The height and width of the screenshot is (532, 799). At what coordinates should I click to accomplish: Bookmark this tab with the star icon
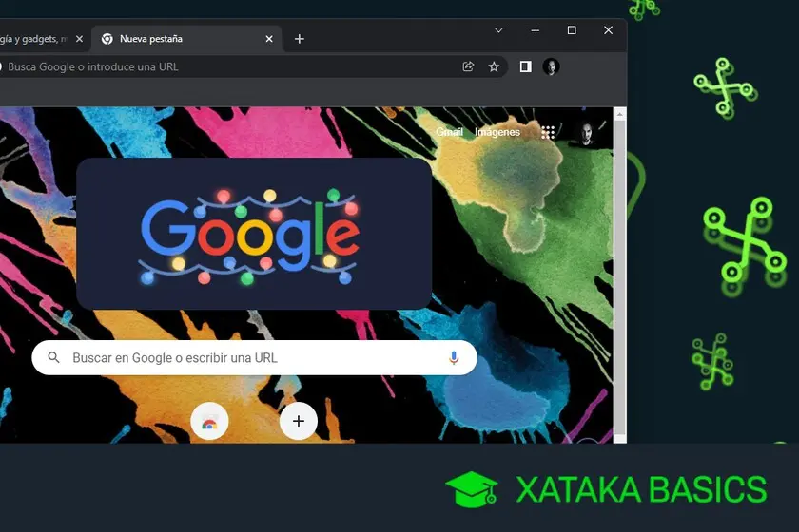(494, 66)
